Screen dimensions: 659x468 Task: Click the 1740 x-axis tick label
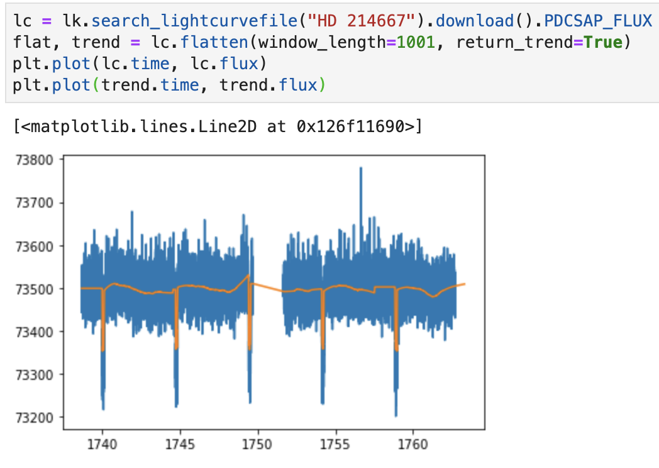click(104, 443)
